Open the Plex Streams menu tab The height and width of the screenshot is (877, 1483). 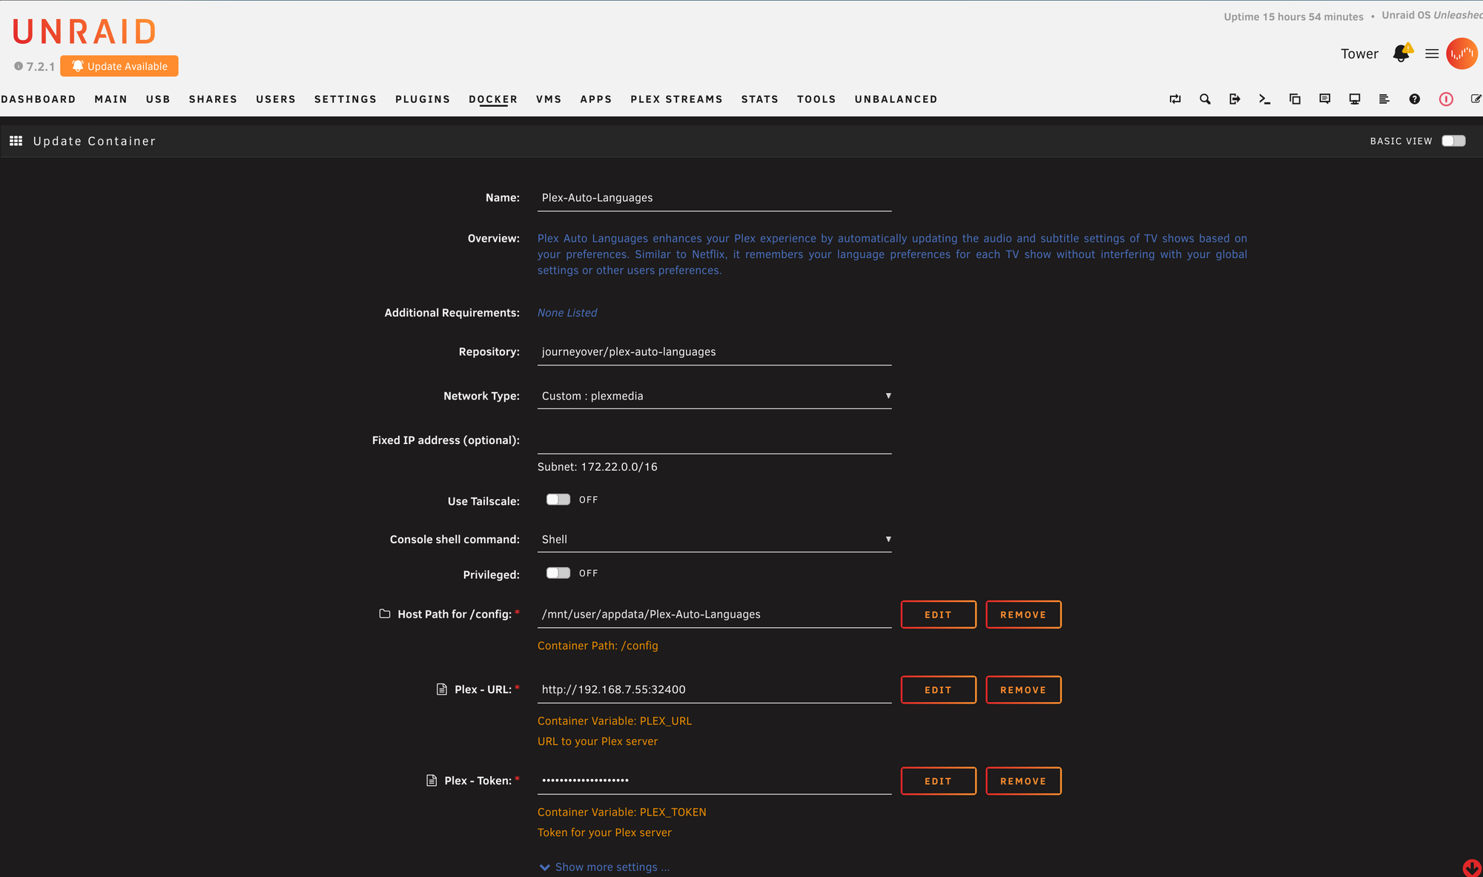click(x=676, y=99)
